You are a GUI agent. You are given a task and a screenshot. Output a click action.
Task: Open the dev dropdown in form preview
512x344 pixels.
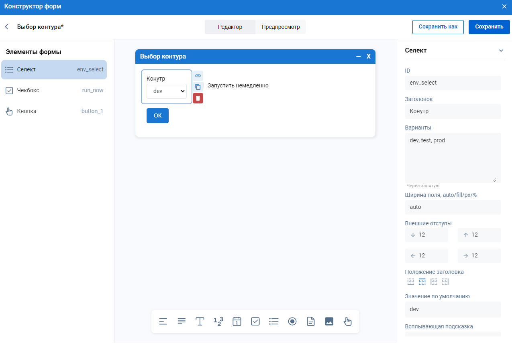167,91
